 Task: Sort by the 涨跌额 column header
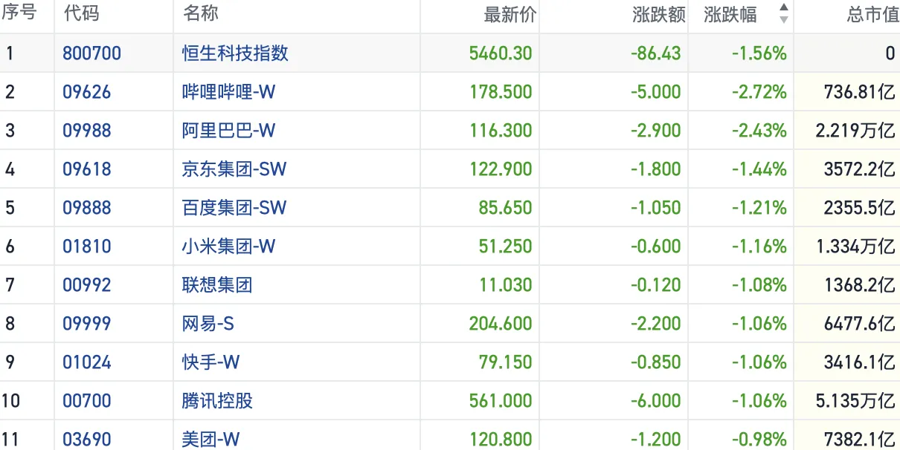pos(658,15)
